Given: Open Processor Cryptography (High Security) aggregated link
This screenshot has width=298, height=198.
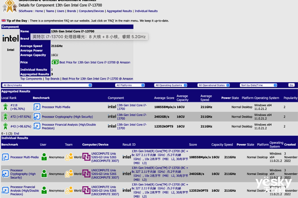Looking at the screenshot, I should pos(68,117).
